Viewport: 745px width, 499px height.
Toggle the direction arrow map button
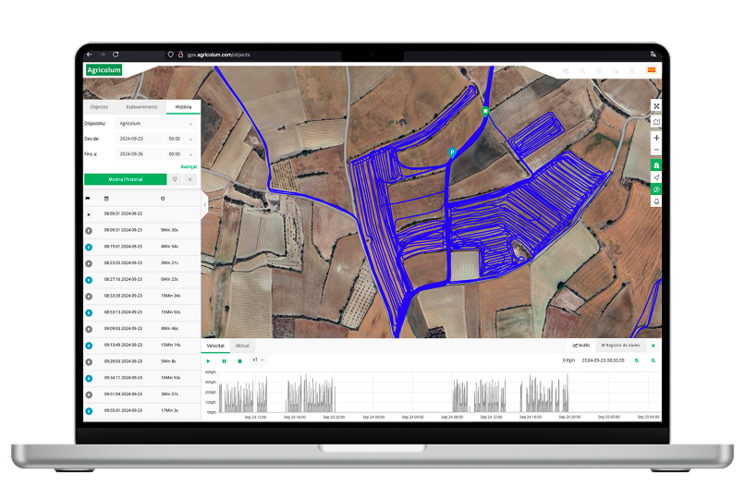click(655, 176)
